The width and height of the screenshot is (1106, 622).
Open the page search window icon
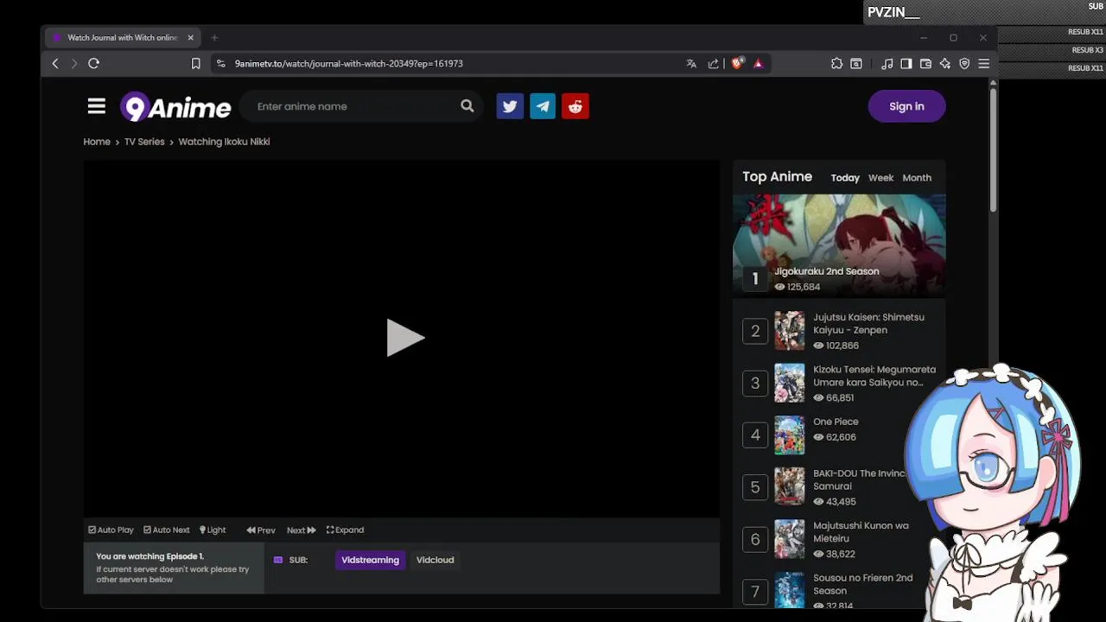pyautogui.click(x=856, y=63)
